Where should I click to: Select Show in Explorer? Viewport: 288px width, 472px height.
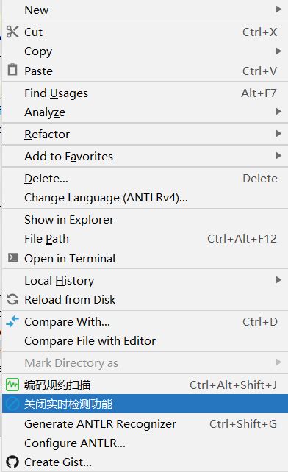tap(145, 219)
